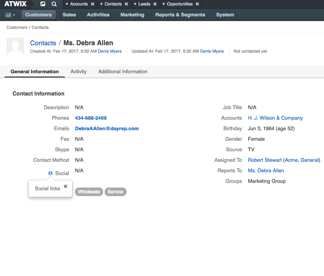The image size is (324, 276).
Task: Open the Customers menu
Action: [38, 15]
